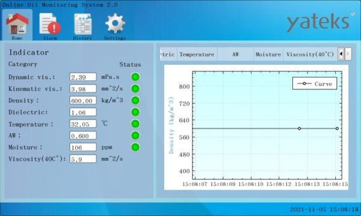Click the Dielectric green status light

click(135, 112)
